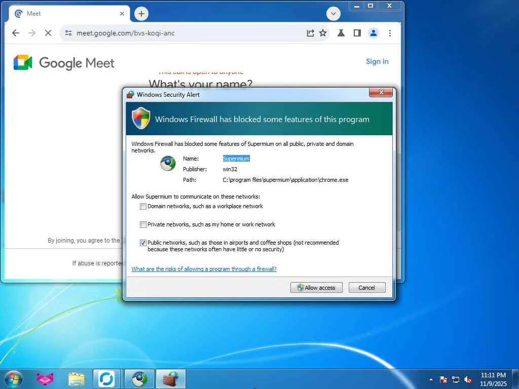This screenshot has height=389, width=519.
Task: Toggle the browser side panel icon
Action: (x=357, y=33)
